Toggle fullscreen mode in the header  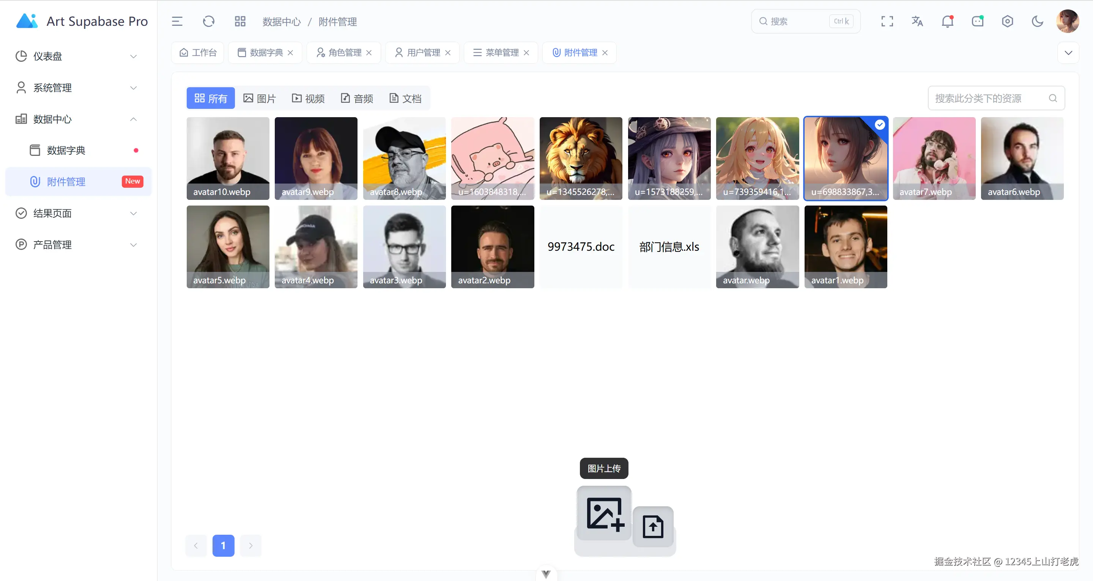[x=887, y=21]
